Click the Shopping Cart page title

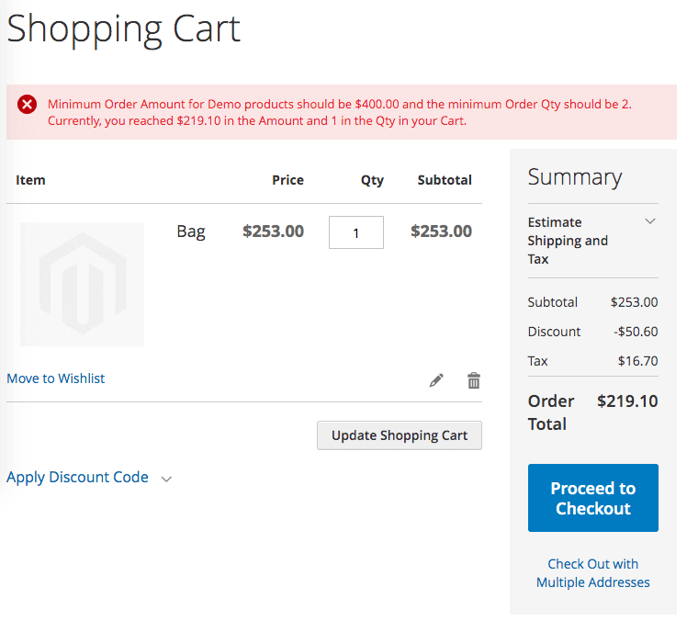124,28
